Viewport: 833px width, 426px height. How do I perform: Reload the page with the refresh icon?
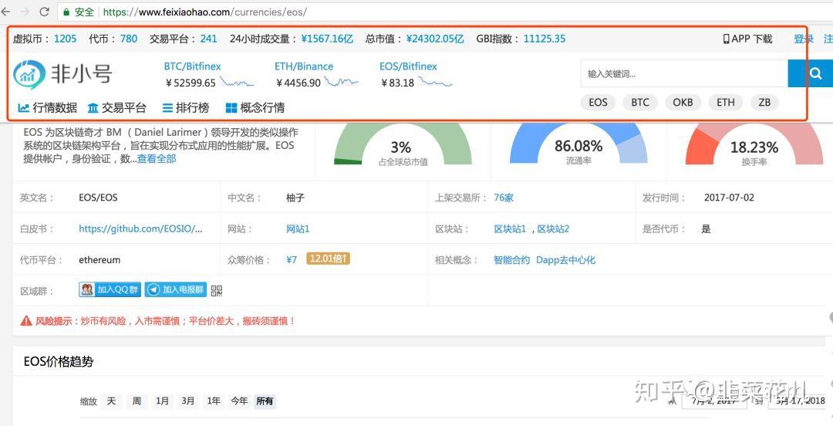(45, 11)
